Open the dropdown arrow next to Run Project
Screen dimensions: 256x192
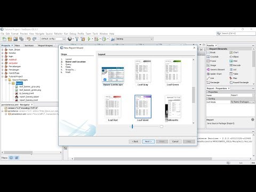tap(92, 39)
